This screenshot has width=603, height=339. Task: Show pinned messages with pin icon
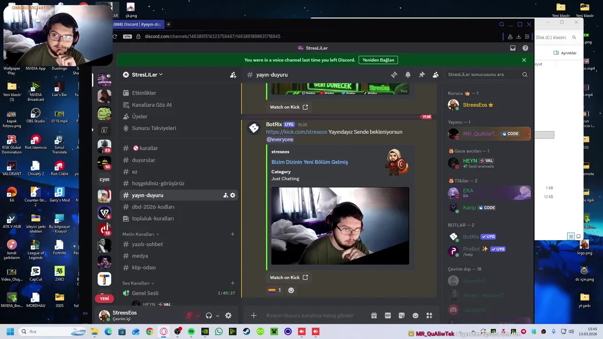(x=422, y=75)
